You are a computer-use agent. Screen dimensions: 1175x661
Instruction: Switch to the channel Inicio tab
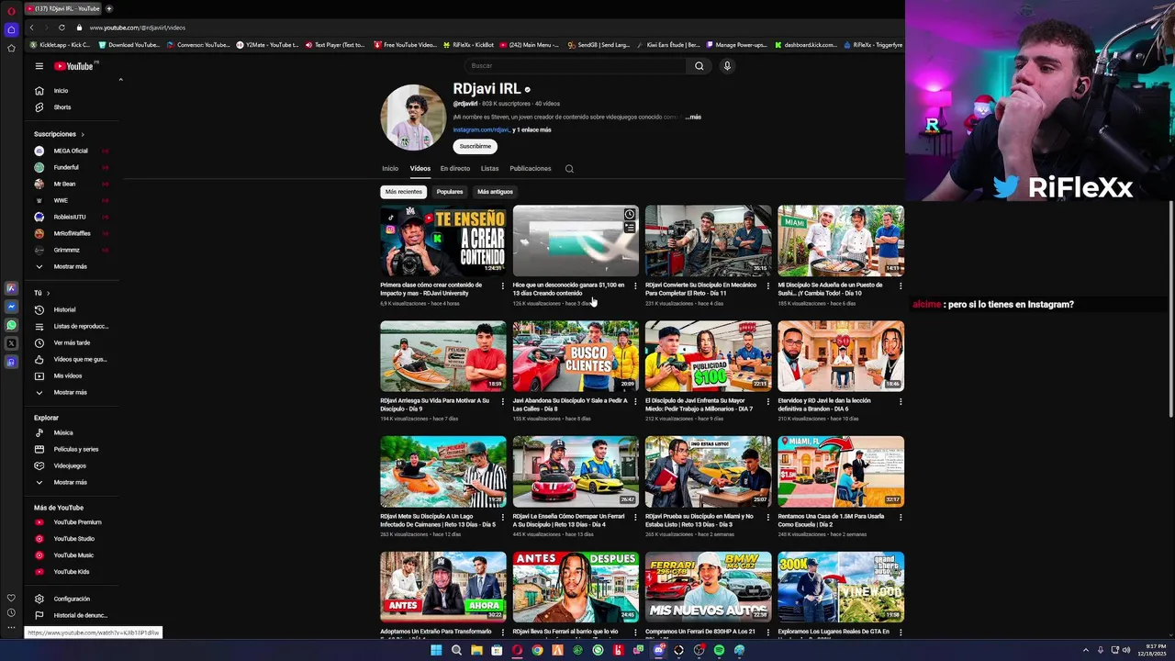point(390,169)
